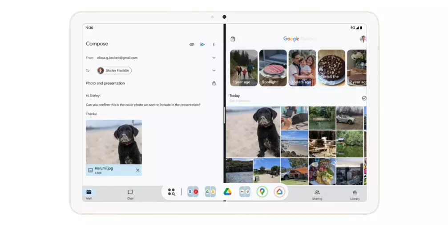The image size is (448, 225).
Task: Open the city skyline photo in grid
Action: [x=350, y=172]
